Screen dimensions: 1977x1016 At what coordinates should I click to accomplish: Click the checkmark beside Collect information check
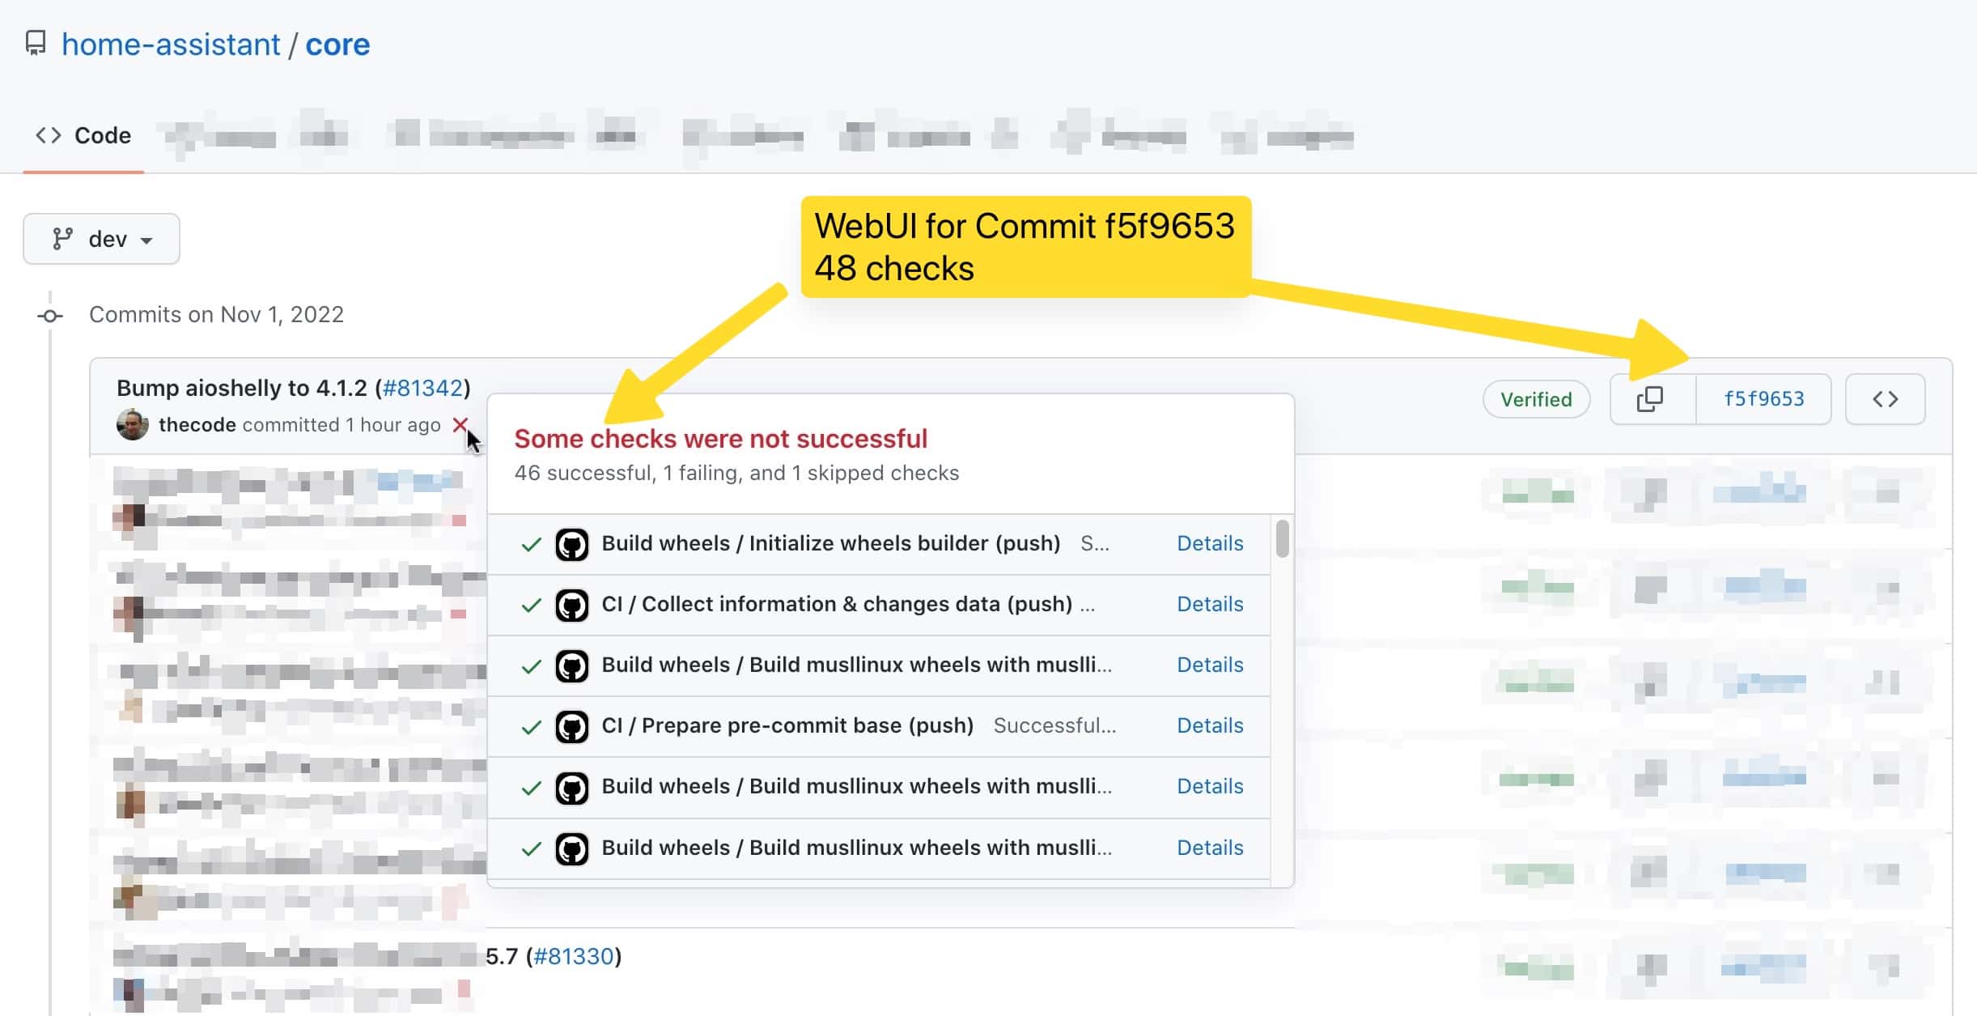tap(531, 604)
